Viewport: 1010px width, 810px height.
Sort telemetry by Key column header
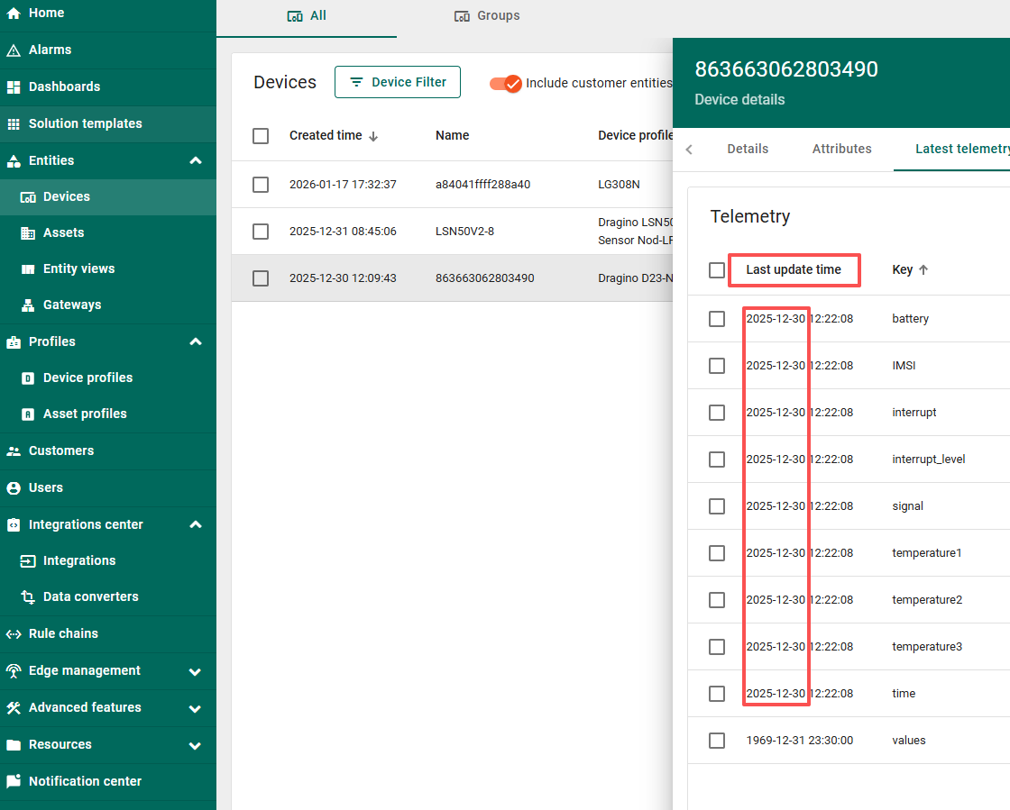click(x=903, y=270)
